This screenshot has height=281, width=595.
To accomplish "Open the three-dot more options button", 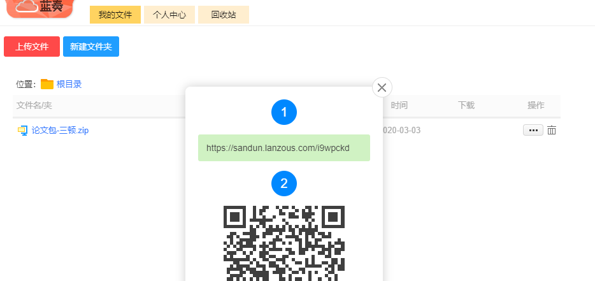I will point(533,130).
